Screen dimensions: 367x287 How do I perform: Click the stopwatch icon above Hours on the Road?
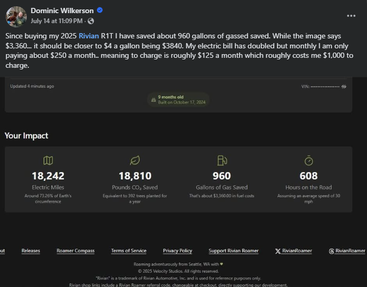tap(309, 160)
